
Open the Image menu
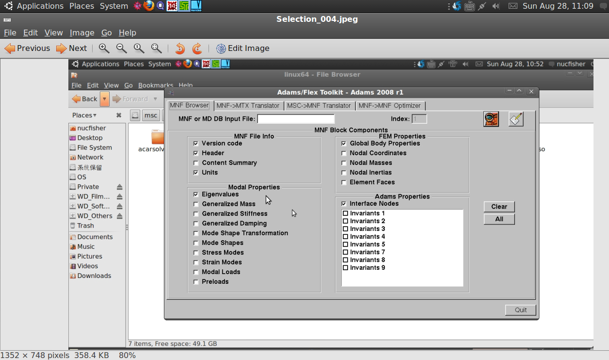[x=82, y=33]
